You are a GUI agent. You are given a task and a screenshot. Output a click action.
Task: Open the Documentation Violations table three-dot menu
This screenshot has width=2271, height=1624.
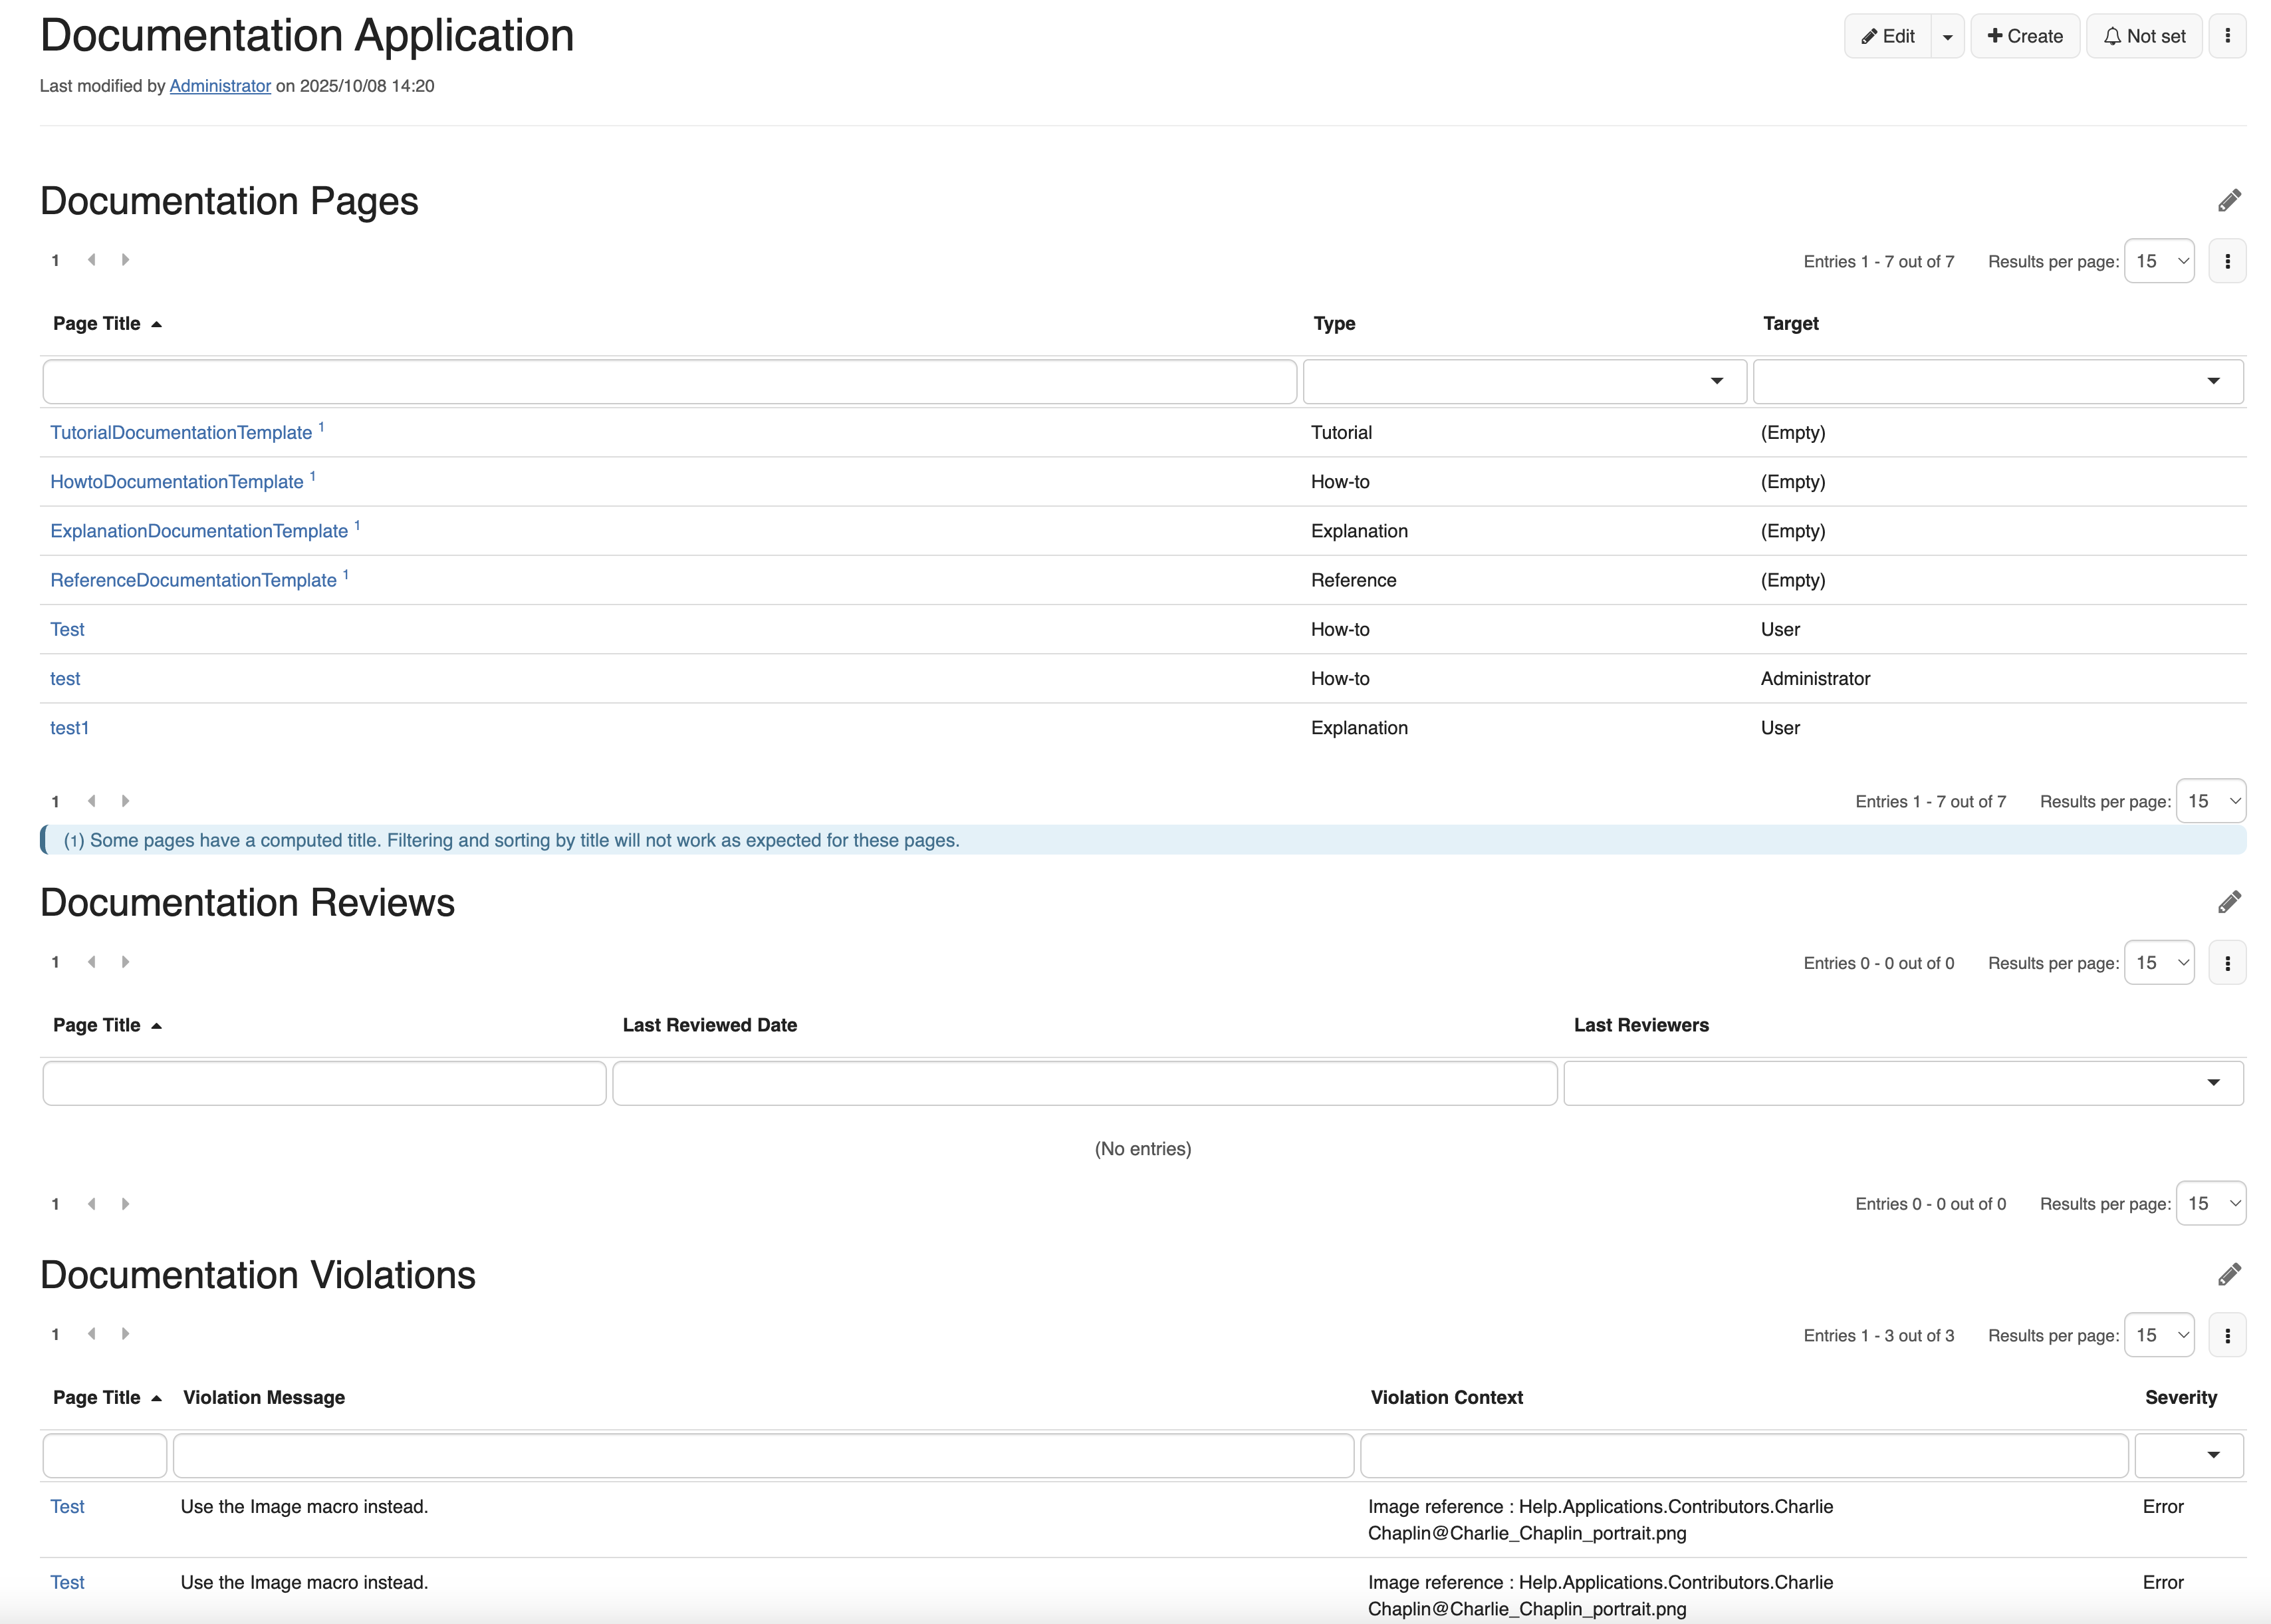pyautogui.click(x=2227, y=1336)
